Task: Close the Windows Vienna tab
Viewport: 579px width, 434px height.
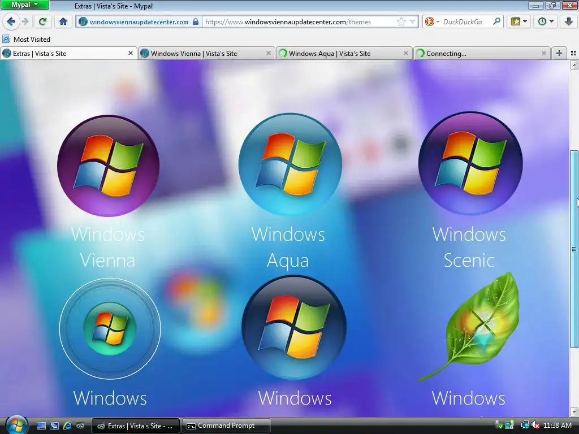Action: [269, 54]
